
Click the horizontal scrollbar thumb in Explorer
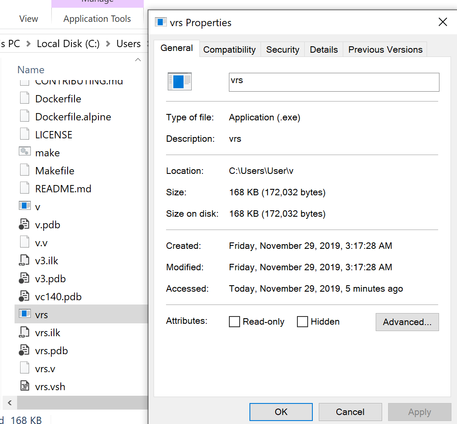click(x=83, y=403)
